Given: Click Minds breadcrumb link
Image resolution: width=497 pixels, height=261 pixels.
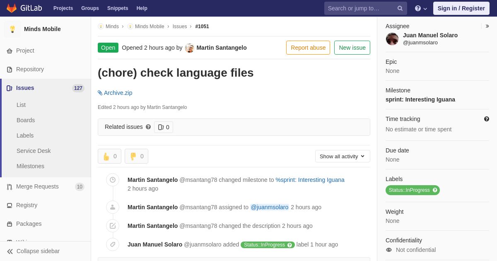Looking at the screenshot, I should coord(112,27).
